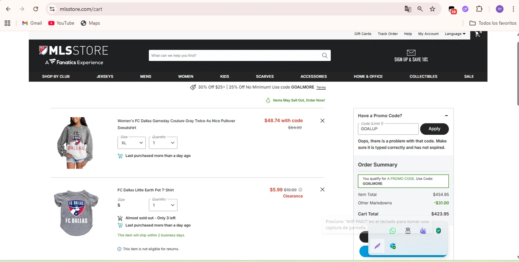Open the sweatshirt Quantity dropdown
The image size is (519, 262).
pyautogui.click(x=163, y=143)
